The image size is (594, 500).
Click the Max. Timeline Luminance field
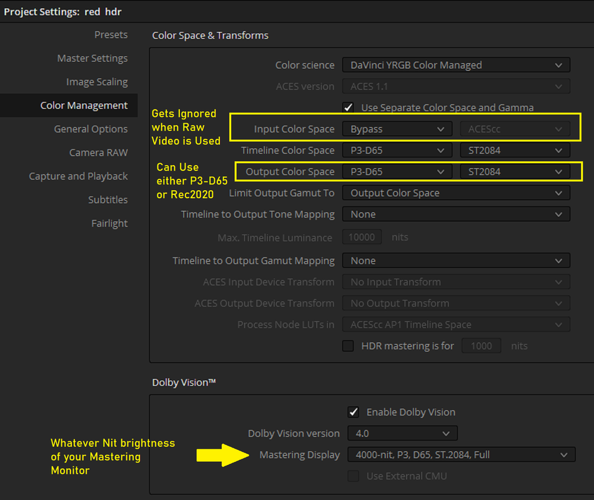(362, 237)
